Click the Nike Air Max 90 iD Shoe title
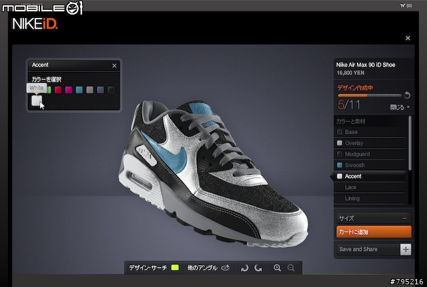 tap(366, 65)
